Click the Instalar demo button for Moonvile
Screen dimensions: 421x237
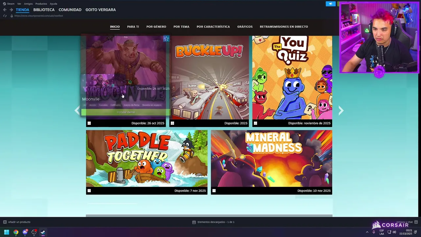pyautogui.click(x=126, y=112)
